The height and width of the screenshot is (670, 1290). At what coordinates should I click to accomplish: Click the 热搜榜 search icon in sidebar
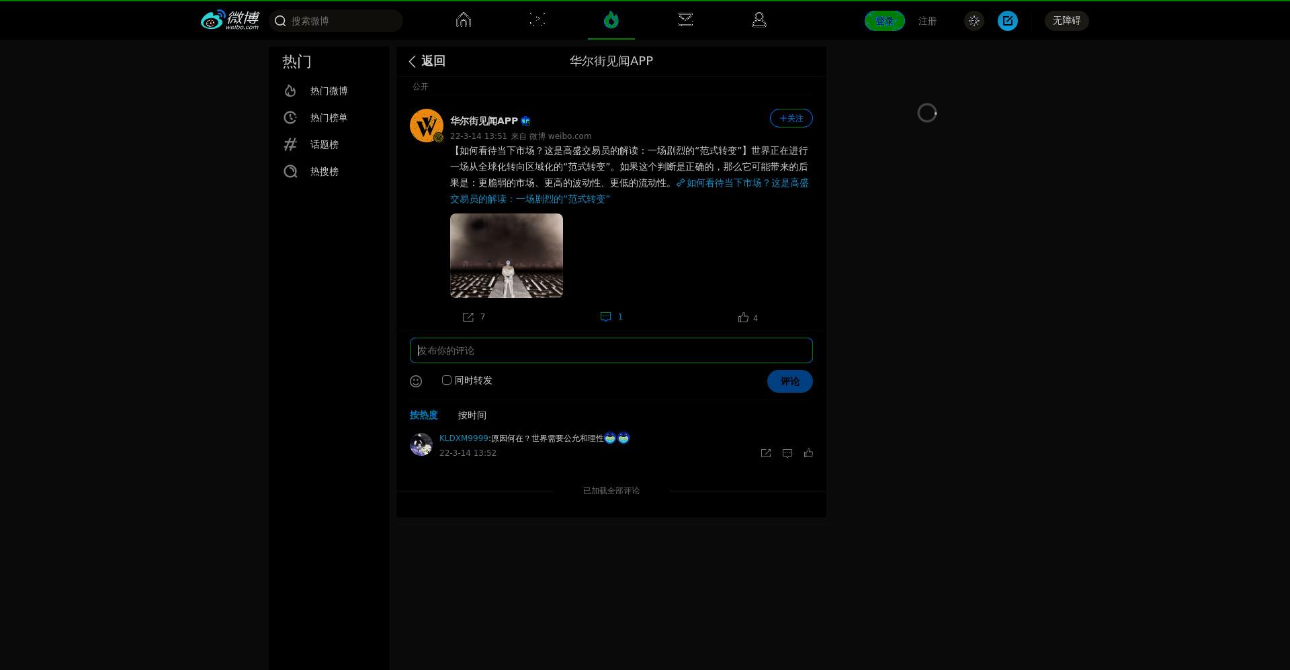(x=290, y=171)
